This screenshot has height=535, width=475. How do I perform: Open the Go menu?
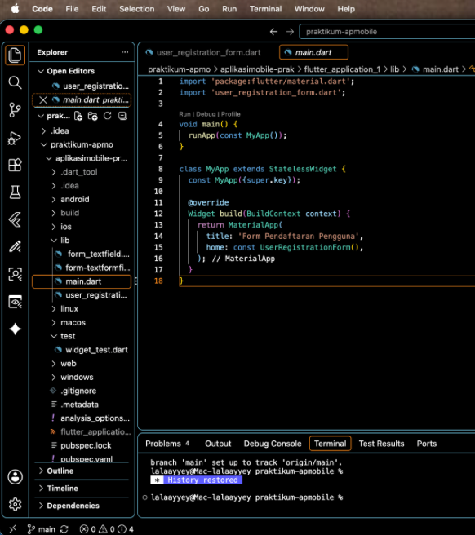click(x=203, y=9)
